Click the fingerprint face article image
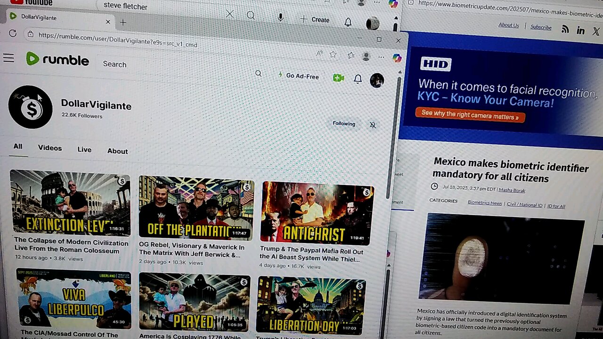603x339 pixels. click(x=502, y=259)
